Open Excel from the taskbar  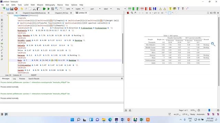[141, 120]
